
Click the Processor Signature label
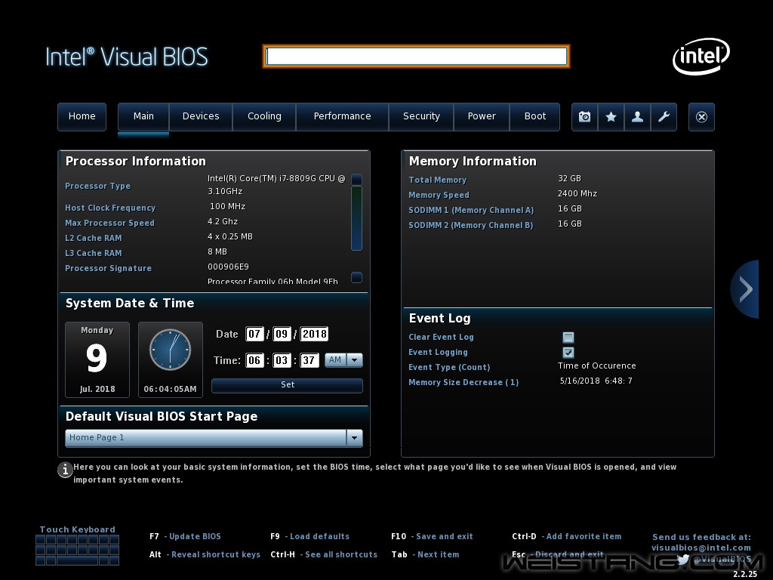[108, 268]
